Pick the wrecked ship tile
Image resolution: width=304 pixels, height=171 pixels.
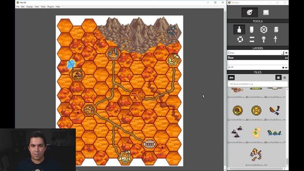275,110
